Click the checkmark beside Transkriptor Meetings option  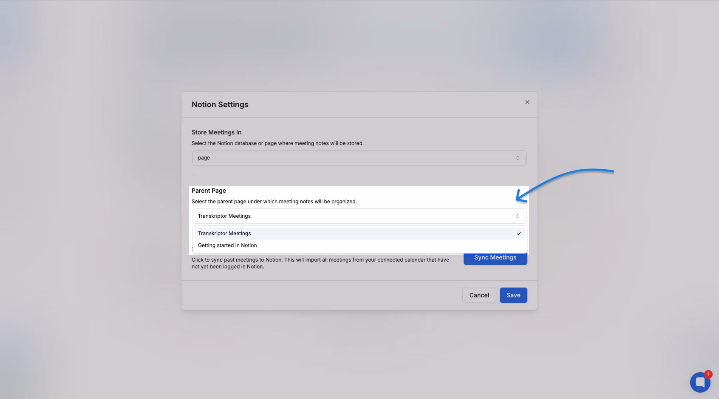(x=518, y=234)
